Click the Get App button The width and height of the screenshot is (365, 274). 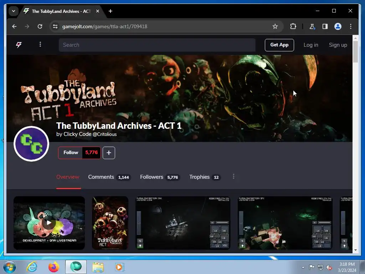pos(279,45)
